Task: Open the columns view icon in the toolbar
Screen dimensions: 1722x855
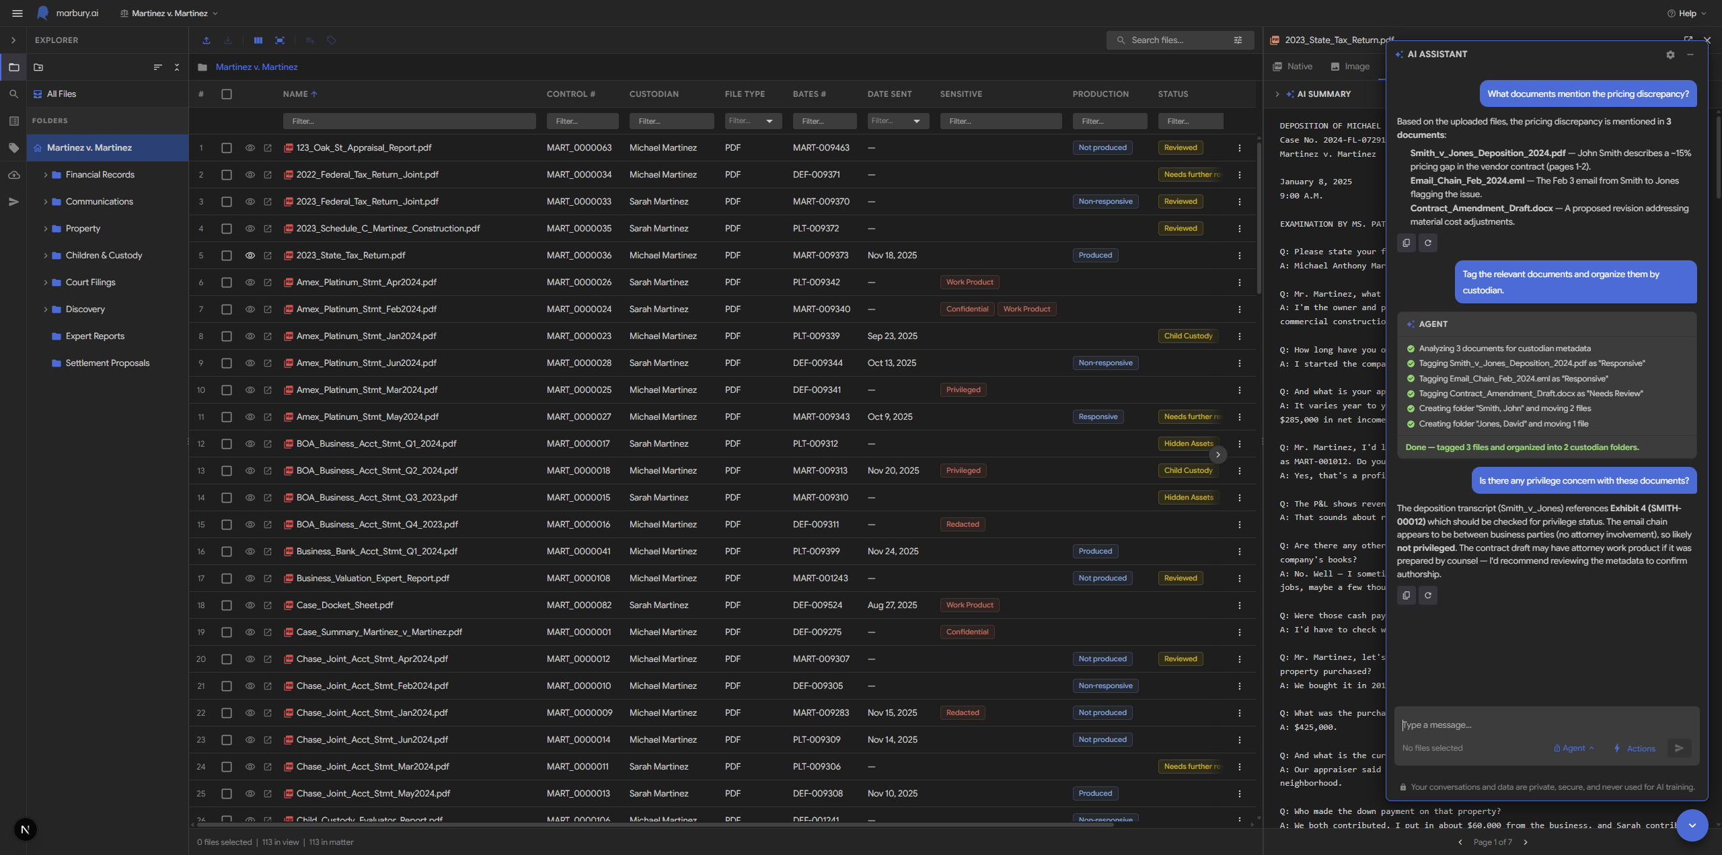Action: click(x=258, y=40)
